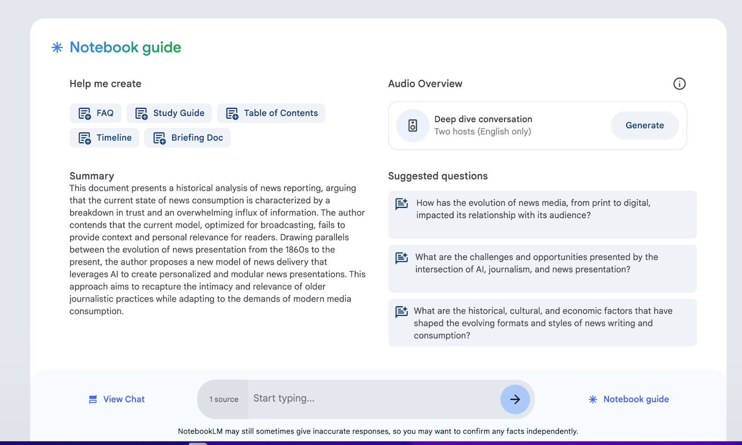This screenshot has width=742, height=445.
Task: Ask about historical, cultural, economic factors
Action: point(543,323)
